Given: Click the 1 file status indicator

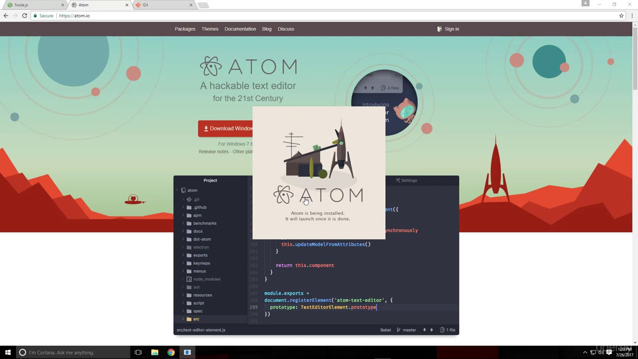Looking at the screenshot, I should pyautogui.click(x=448, y=330).
